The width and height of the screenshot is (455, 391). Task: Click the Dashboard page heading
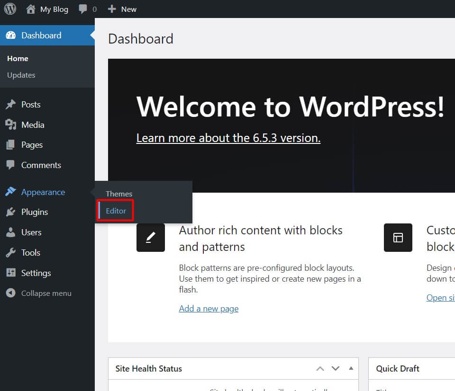(141, 39)
